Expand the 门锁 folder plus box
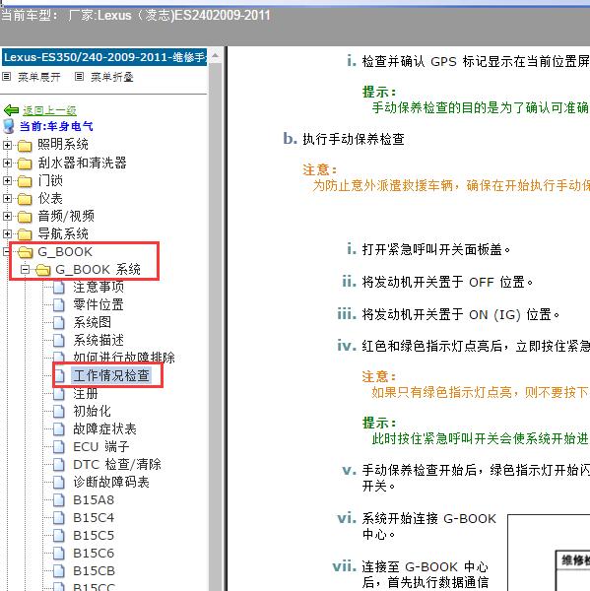Viewport: 590px width, 591px height. (7, 180)
